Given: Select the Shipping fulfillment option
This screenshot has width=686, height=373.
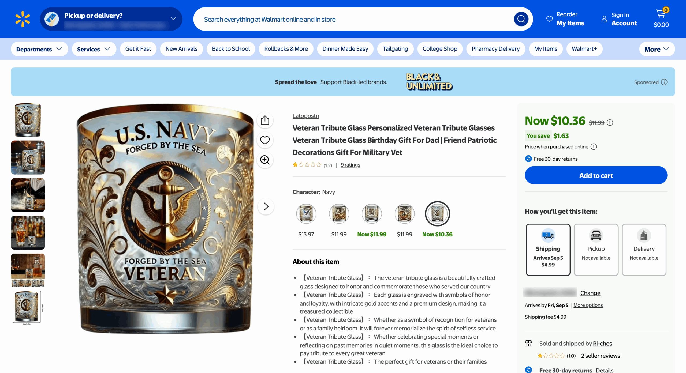Looking at the screenshot, I should (x=548, y=250).
